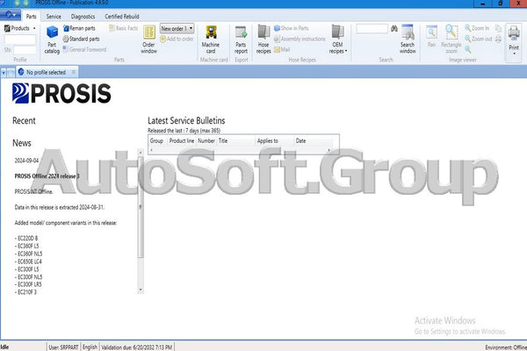Click the Mail hose recipe button
Image resolution: width=527 pixels, height=351 pixels.
[x=282, y=49]
